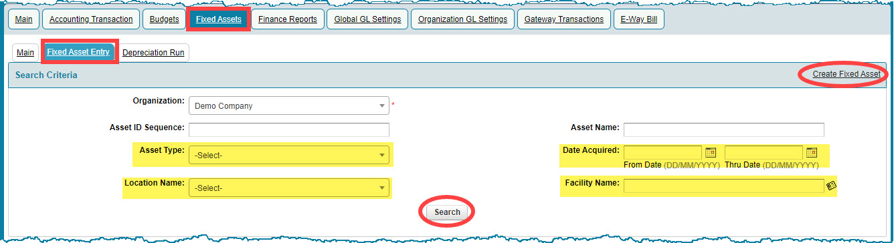Open the Facility Name lookup icon
Image resolution: width=894 pixels, height=243 pixels.
832,186
